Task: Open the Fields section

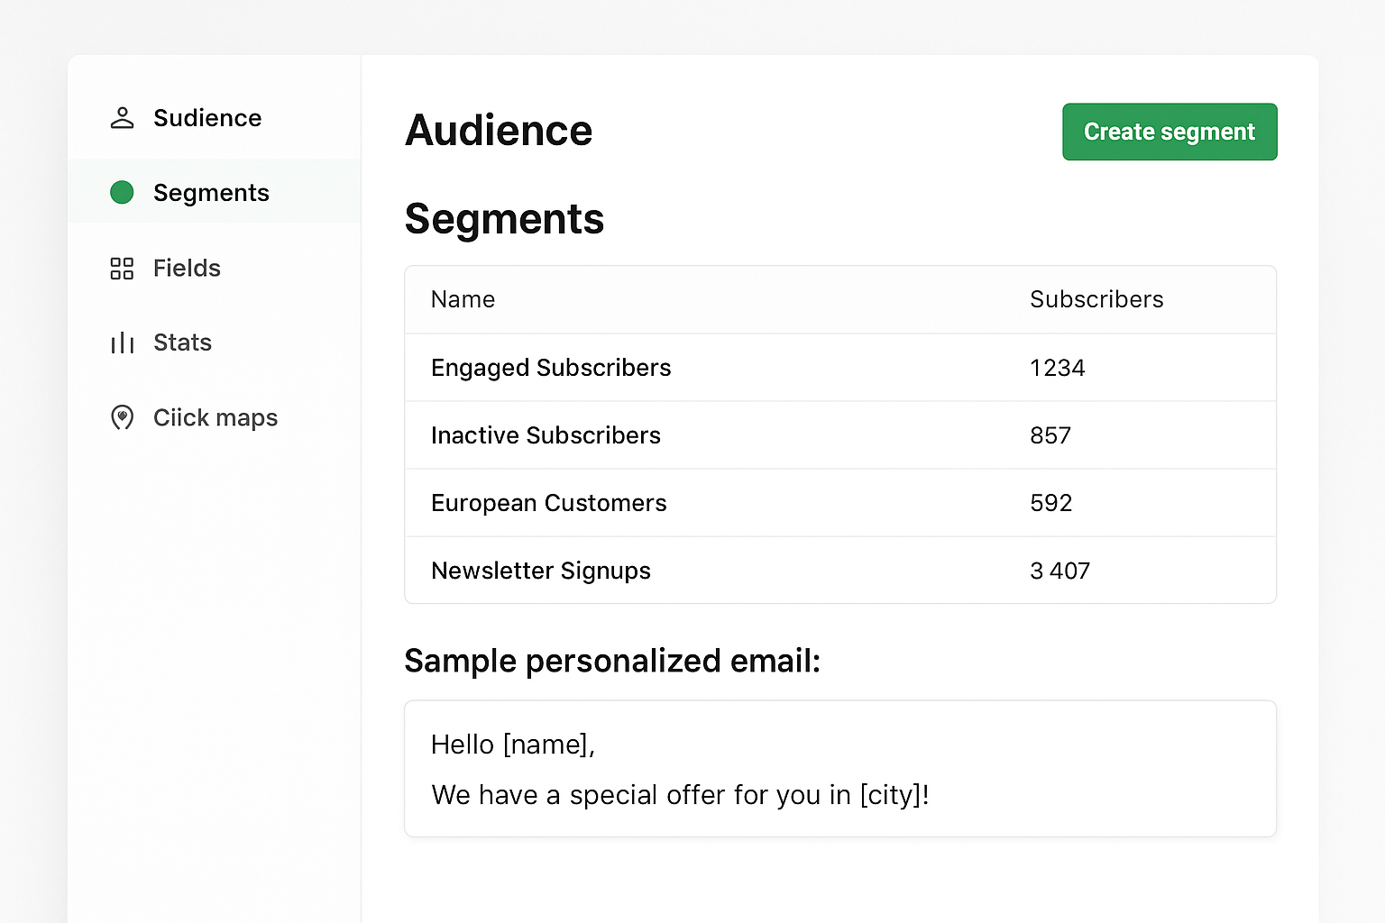Action: (187, 268)
